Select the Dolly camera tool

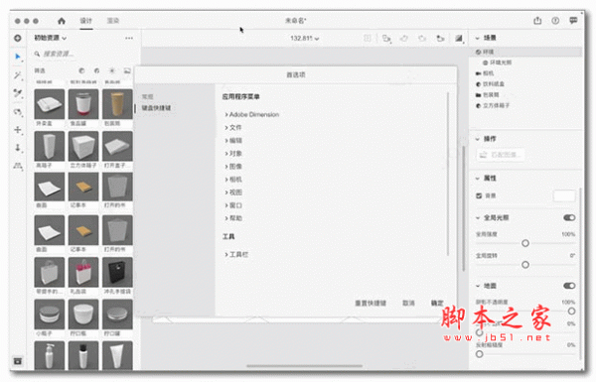pos(18,148)
